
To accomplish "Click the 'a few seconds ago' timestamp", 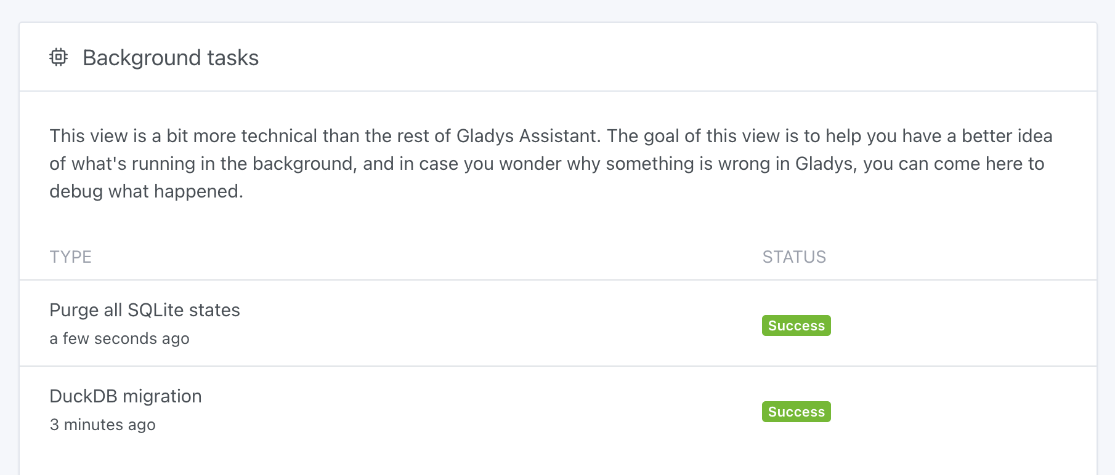I will pos(120,339).
